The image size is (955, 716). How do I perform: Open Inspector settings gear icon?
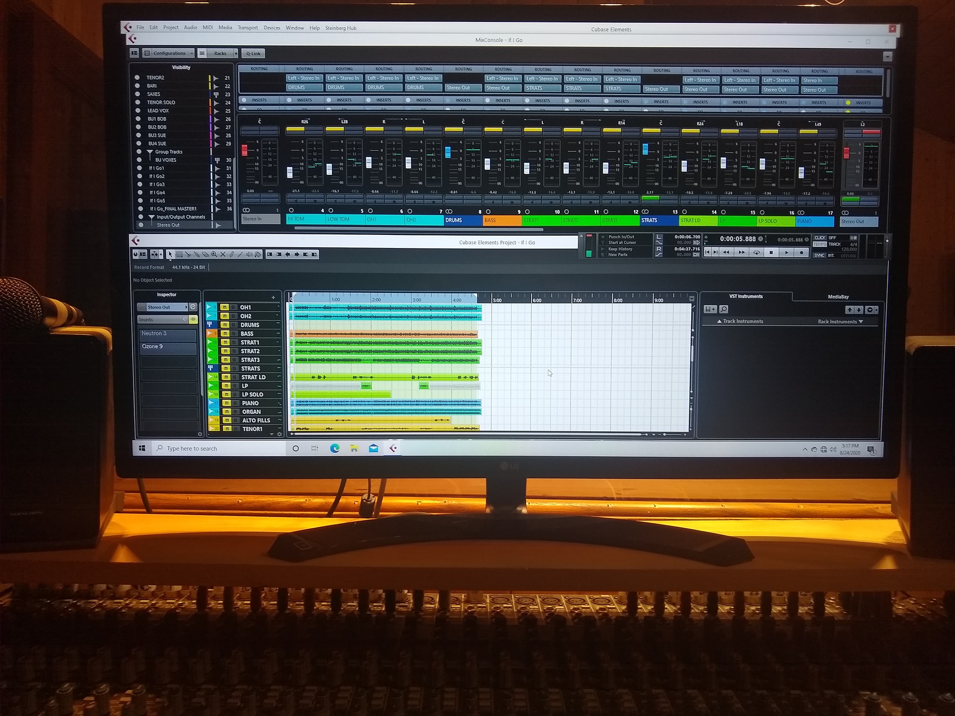(x=200, y=434)
